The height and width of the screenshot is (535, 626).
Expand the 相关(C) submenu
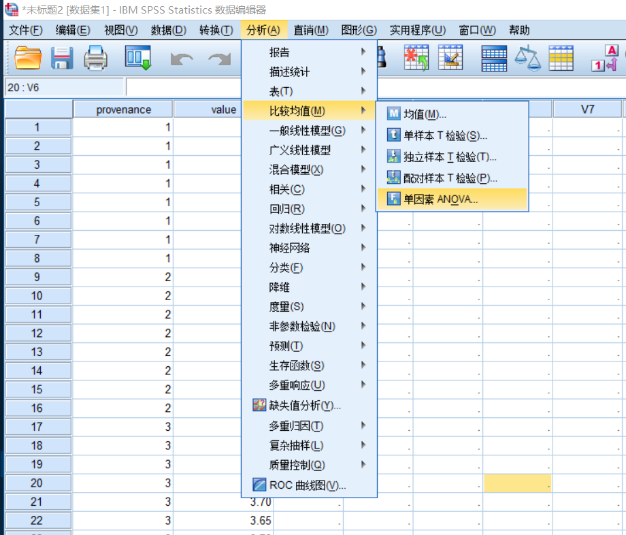310,189
